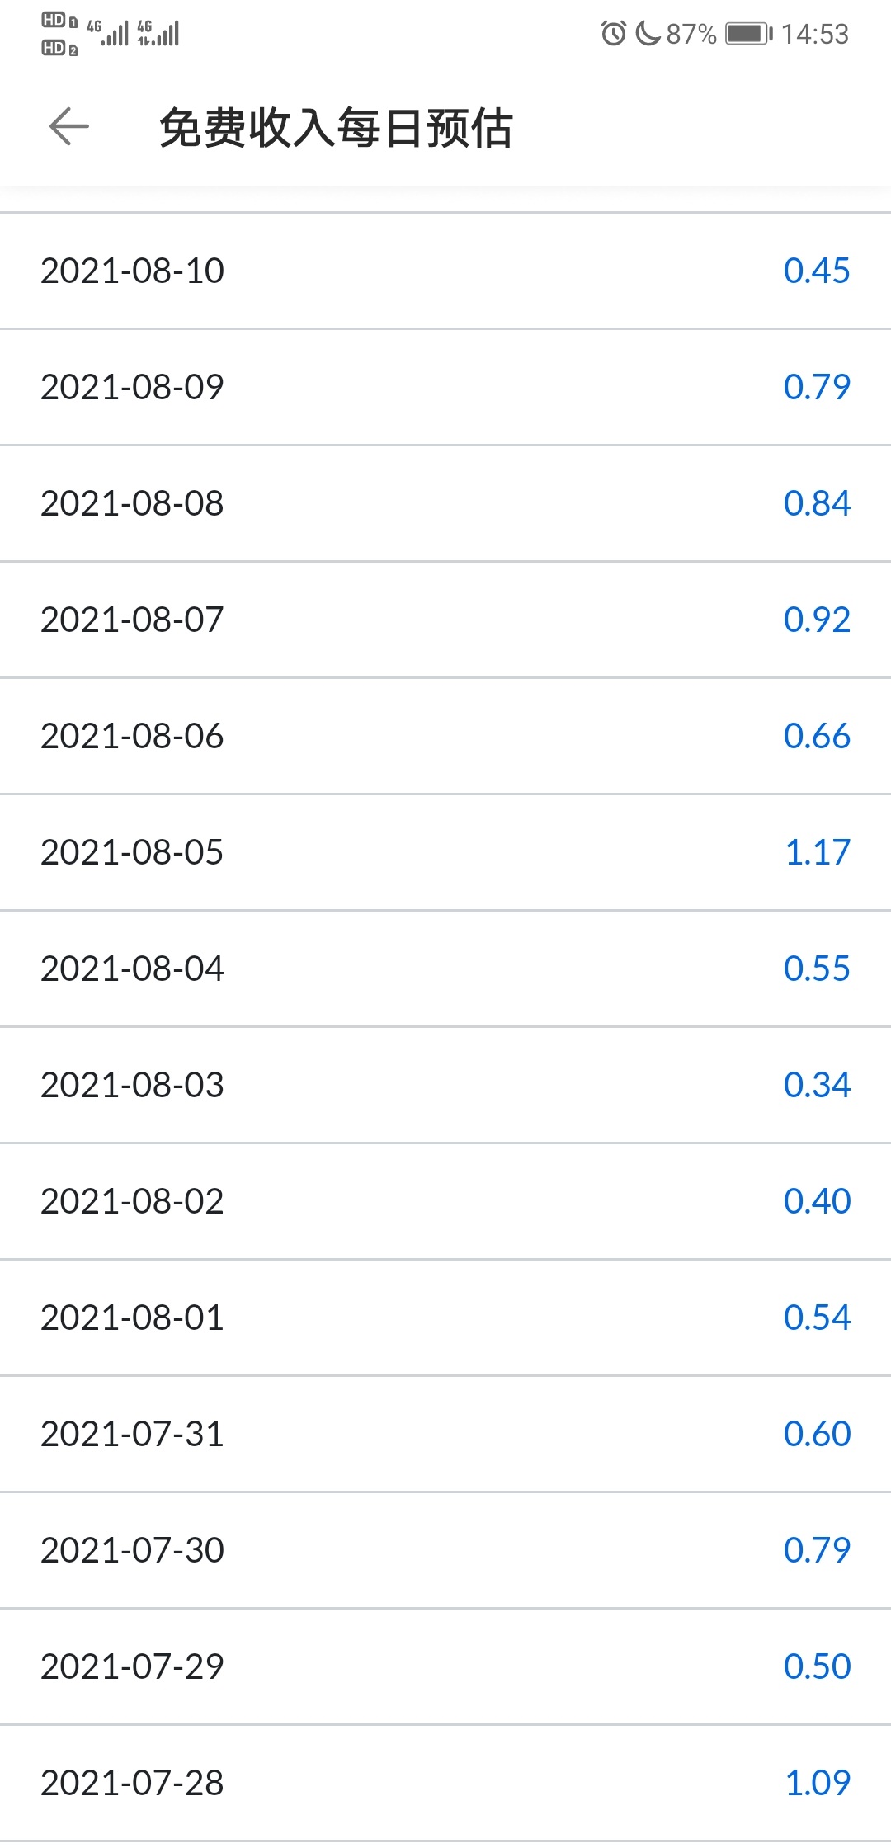Tap the 0.34 income amount
The image size is (891, 1848).
click(816, 1085)
